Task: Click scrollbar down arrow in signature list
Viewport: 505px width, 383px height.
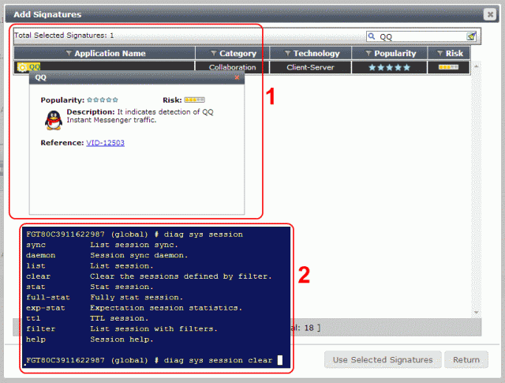Action: click(x=476, y=312)
